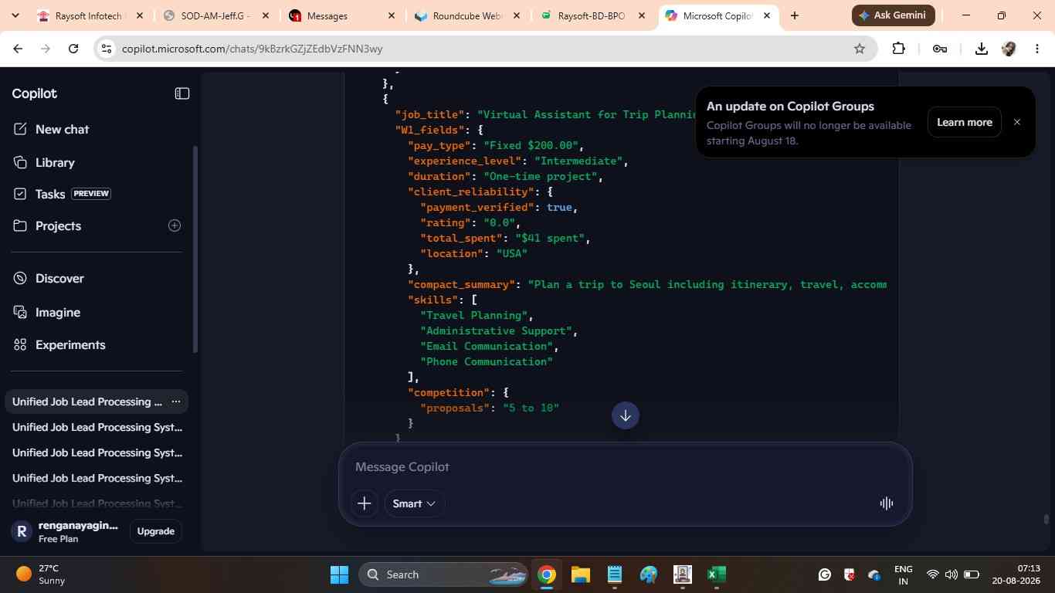Open options for the selected Unified Job Lead chat

176,402
